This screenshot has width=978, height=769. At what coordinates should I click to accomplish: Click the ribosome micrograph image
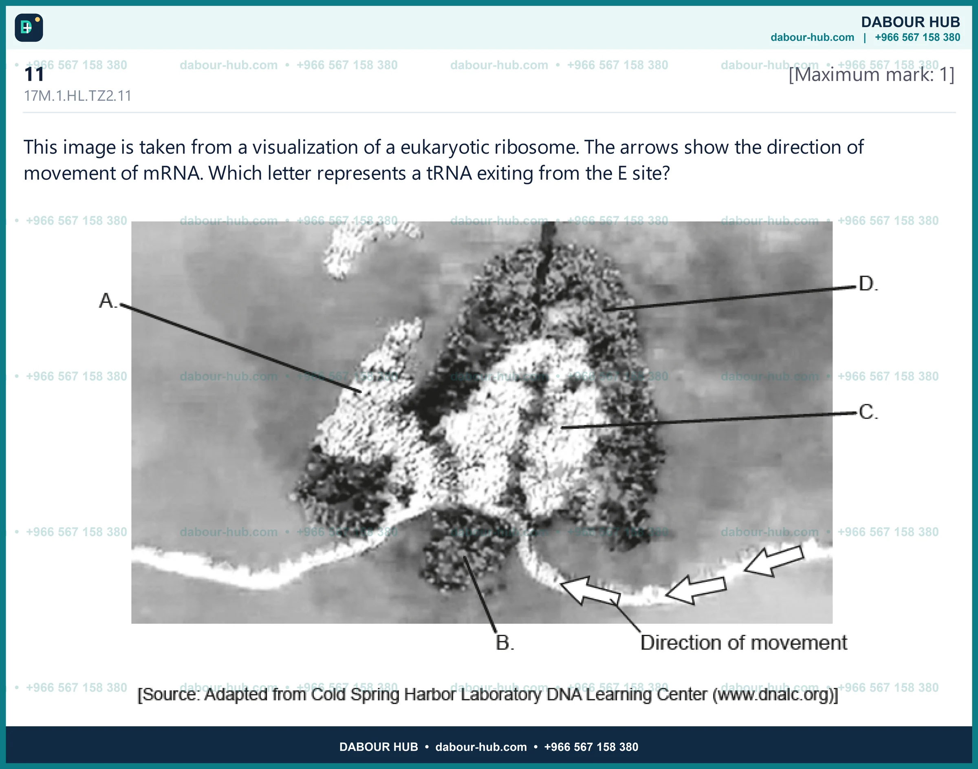point(482,422)
